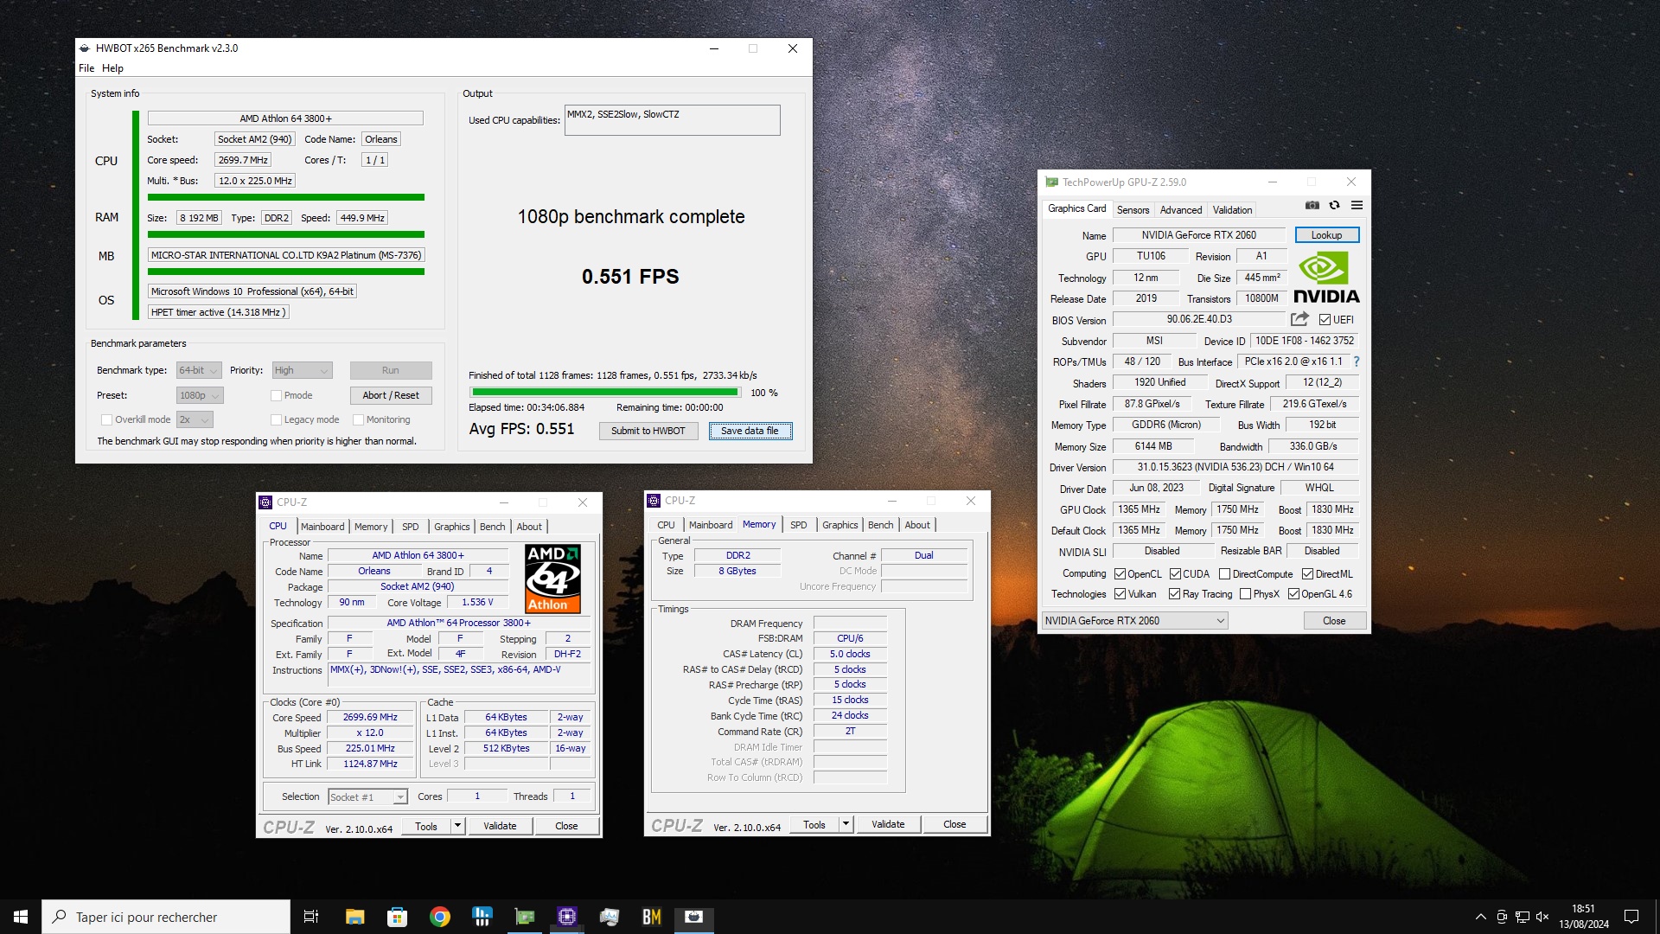The image size is (1660, 934).
Task: Click Validate in CPU-Z Memory window
Action: pos(888,824)
